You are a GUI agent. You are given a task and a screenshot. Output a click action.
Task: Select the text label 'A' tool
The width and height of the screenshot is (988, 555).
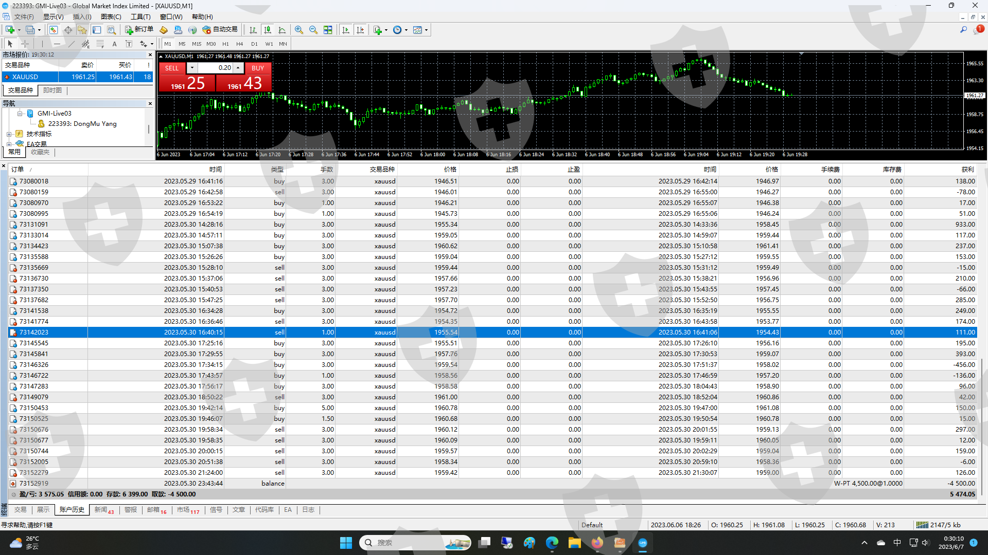[x=114, y=44]
